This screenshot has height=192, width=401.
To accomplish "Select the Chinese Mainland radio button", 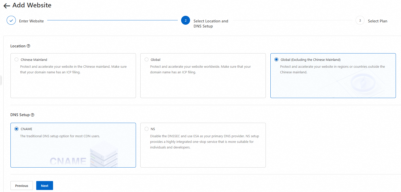I will [x=17, y=60].
